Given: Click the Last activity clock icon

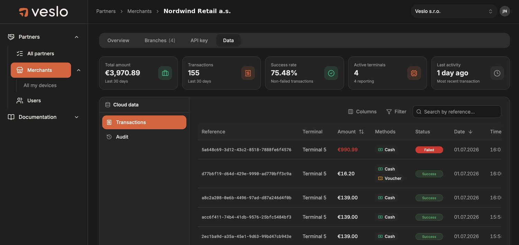Looking at the screenshot, I should pos(497,73).
